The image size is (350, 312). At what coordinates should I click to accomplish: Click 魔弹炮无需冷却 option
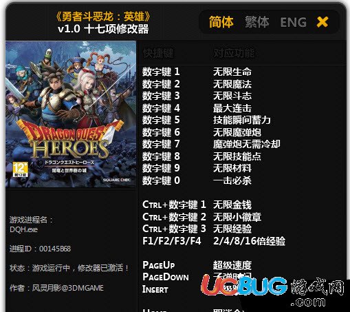coord(247,144)
